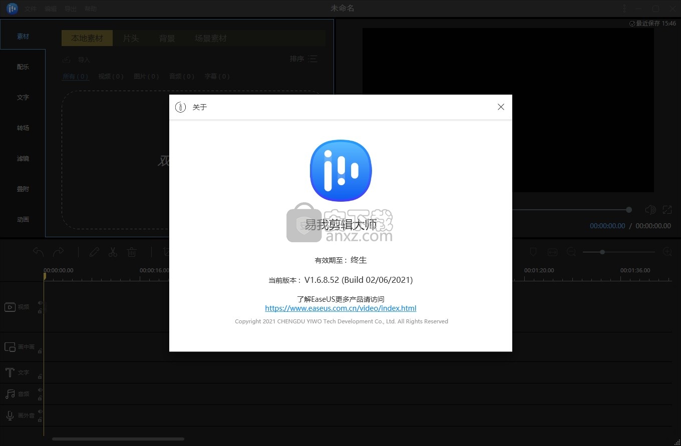Screen dimensions: 681x446
Task: Switch to the 场景素材 tab
Action: [211, 39]
